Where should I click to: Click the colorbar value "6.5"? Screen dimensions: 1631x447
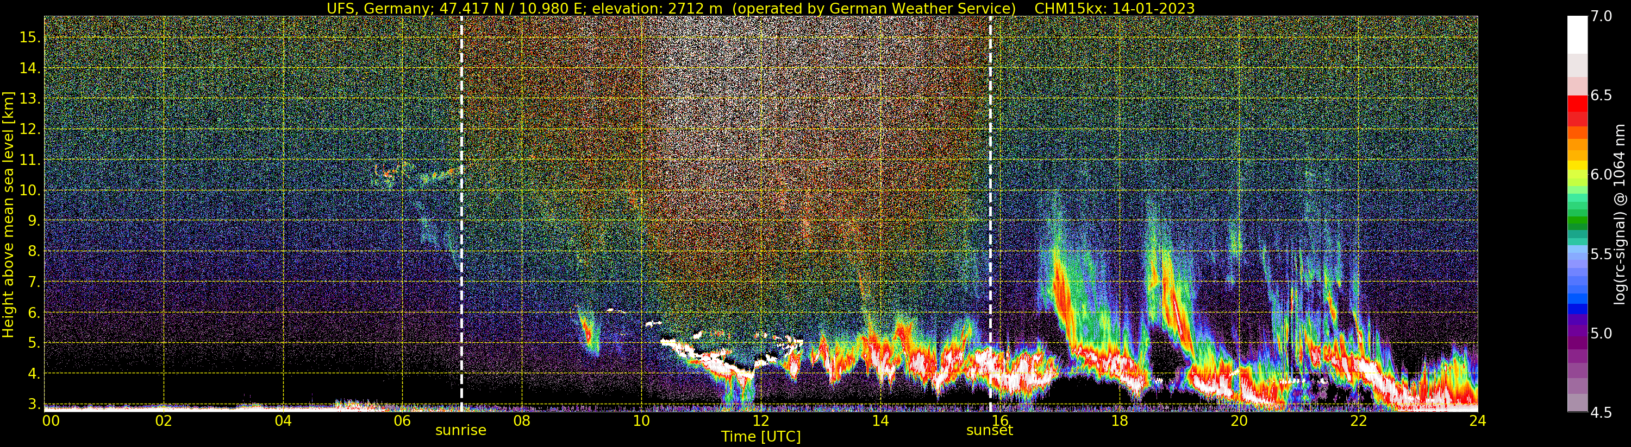pos(1601,95)
